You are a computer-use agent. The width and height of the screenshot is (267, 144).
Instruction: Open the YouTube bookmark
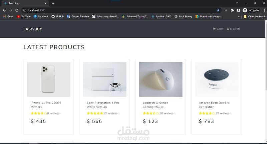coord(23,16)
